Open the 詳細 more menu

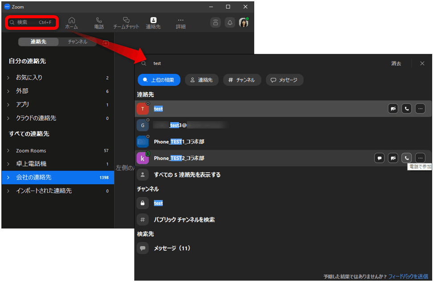[181, 23]
